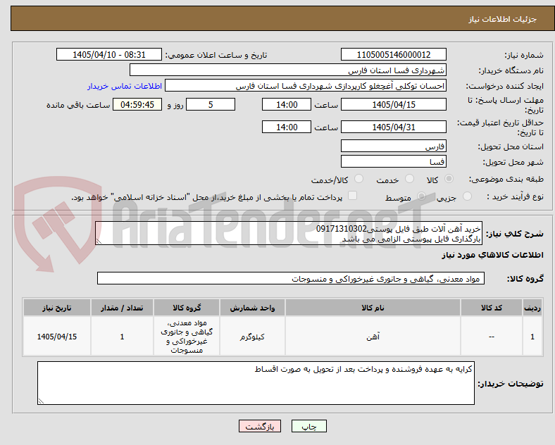The image size is (555, 445).
Task: Click buyer notes text area
Action: (x=256, y=383)
